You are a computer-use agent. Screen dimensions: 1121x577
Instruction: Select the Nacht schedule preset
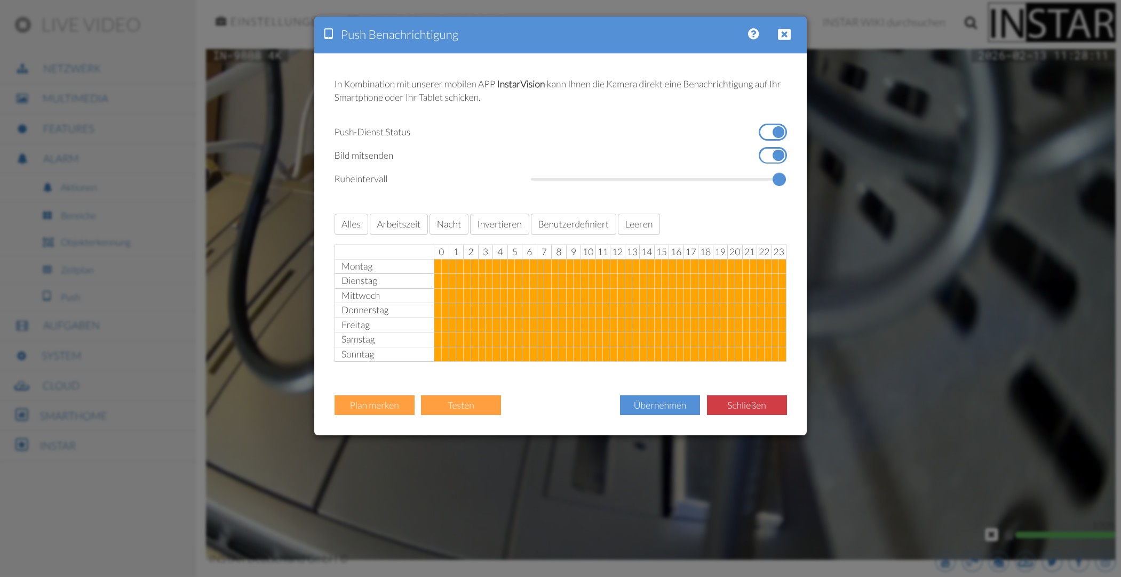click(448, 224)
